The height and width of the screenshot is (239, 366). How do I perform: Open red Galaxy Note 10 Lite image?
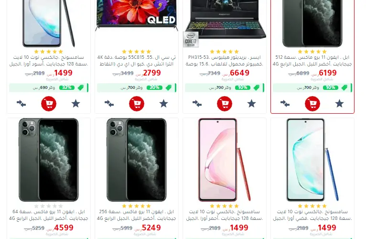[x=225, y=160]
